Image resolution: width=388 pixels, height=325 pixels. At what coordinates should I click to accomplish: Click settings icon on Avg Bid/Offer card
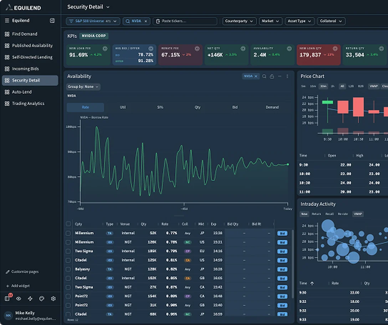tap(151, 49)
